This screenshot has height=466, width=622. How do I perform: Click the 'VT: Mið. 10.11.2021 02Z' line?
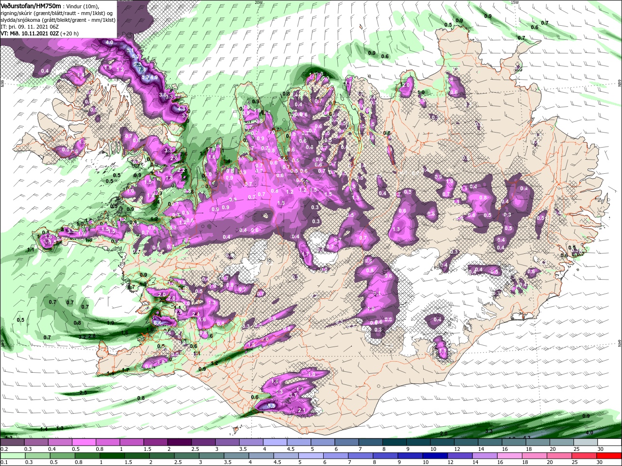[x=30, y=33]
